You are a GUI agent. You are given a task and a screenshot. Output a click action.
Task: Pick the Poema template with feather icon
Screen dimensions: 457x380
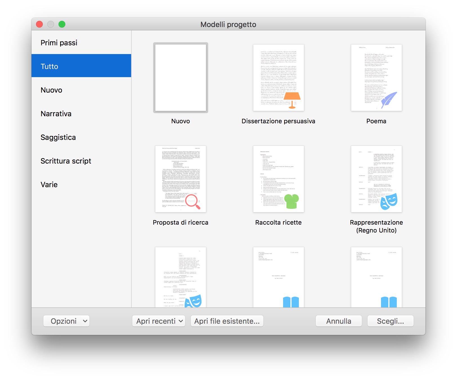click(377, 78)
